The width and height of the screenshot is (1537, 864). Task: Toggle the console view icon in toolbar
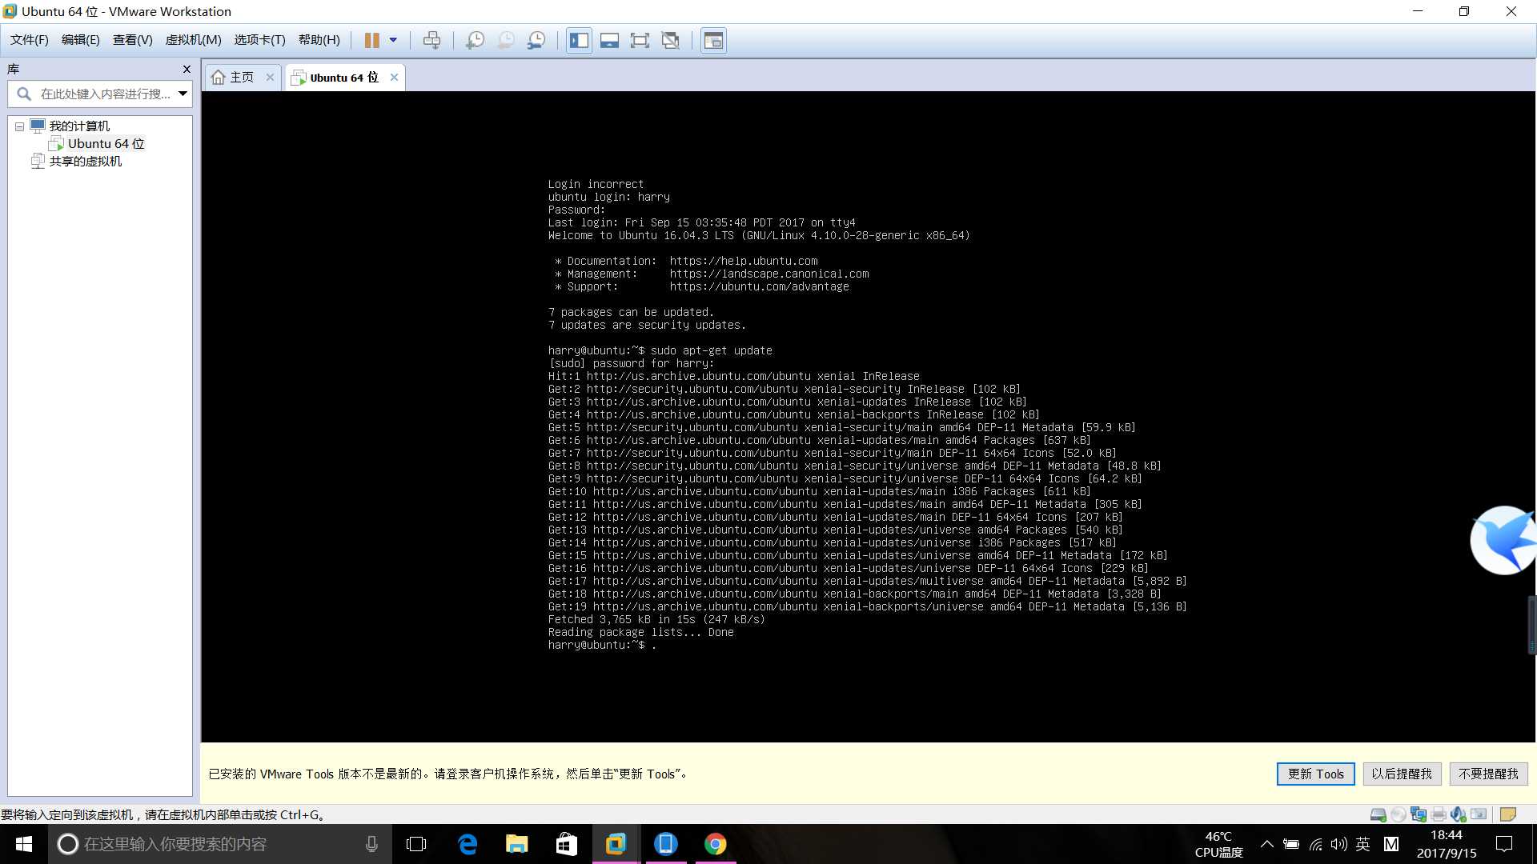coord(713,40)
